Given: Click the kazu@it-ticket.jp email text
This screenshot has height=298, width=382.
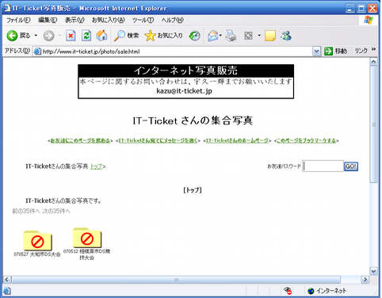Looking at the screenshot, I should (x=185, y=91).
